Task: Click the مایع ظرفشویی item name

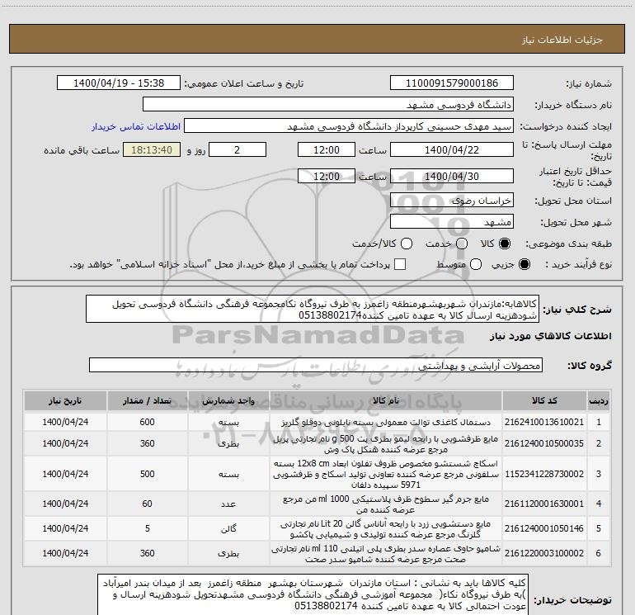Action: (x=386, y=444)
